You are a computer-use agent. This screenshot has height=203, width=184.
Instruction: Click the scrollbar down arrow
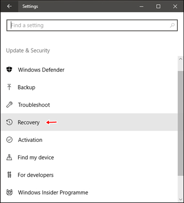[181, 199]
